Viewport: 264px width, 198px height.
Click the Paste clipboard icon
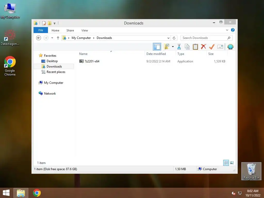(x=195, y=47)
